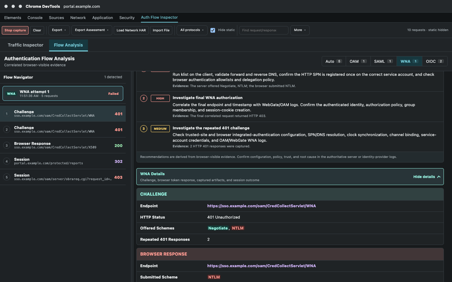Click the '401 Unauthorized' status value
The height and width of the screenshot is (282, 452).
pyautogui.click(x=224, y=217)
